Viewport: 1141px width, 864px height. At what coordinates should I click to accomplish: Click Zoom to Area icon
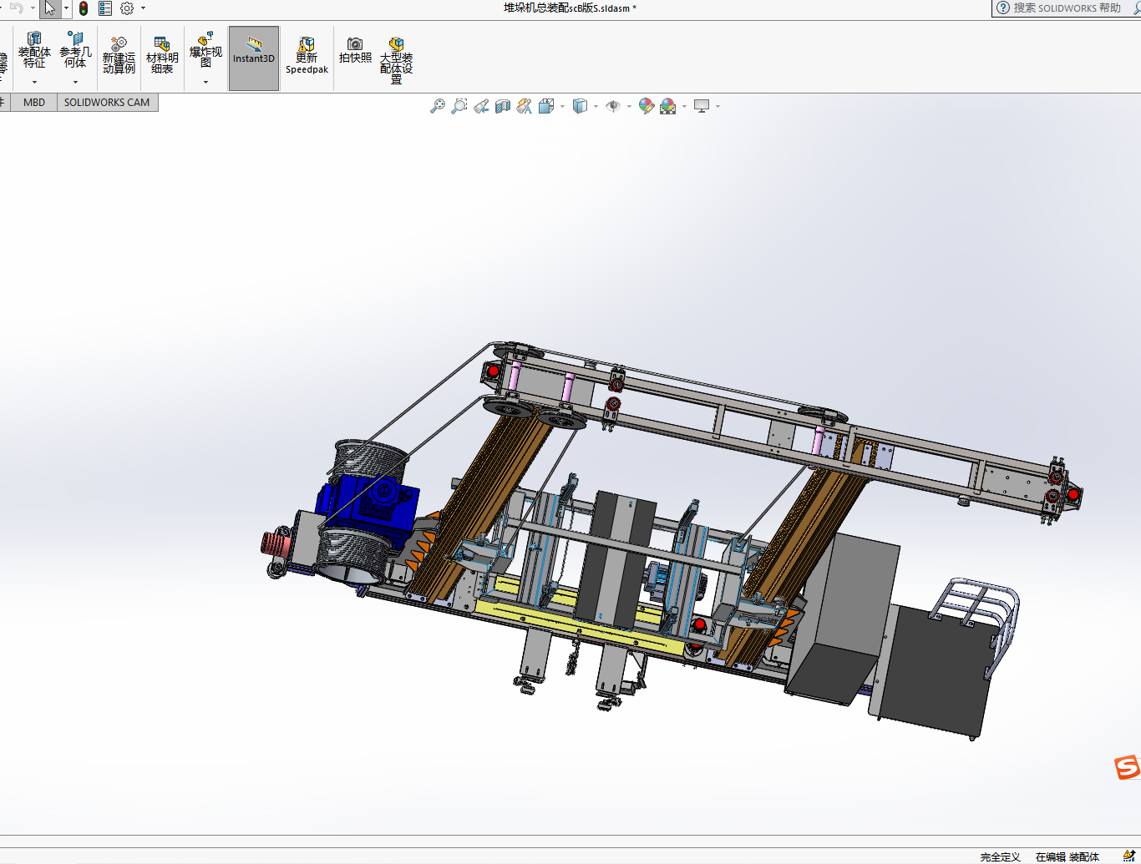tap(459, 106)
